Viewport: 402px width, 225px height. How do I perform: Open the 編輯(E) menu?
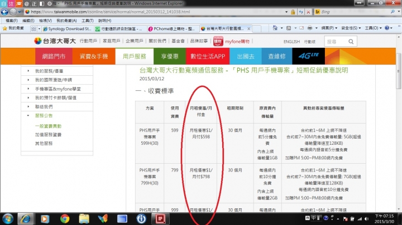pos(28,21)
